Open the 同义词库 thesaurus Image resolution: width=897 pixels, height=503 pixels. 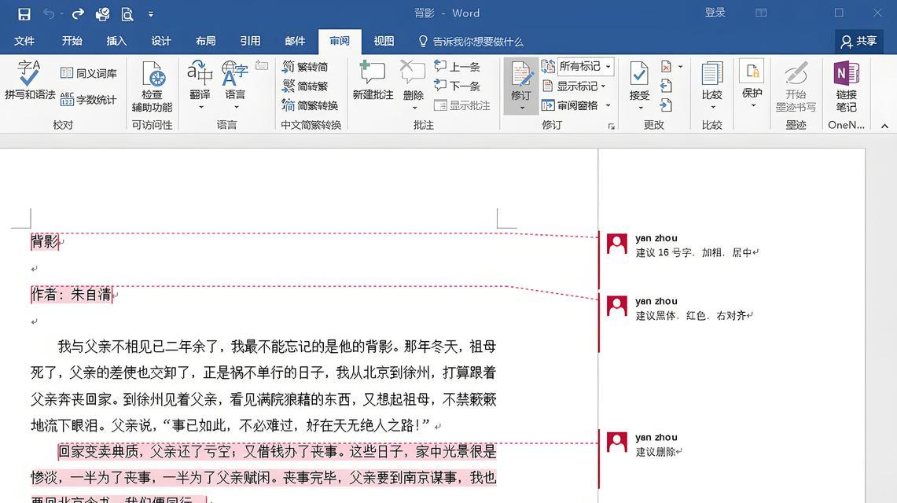pos(89,73)
